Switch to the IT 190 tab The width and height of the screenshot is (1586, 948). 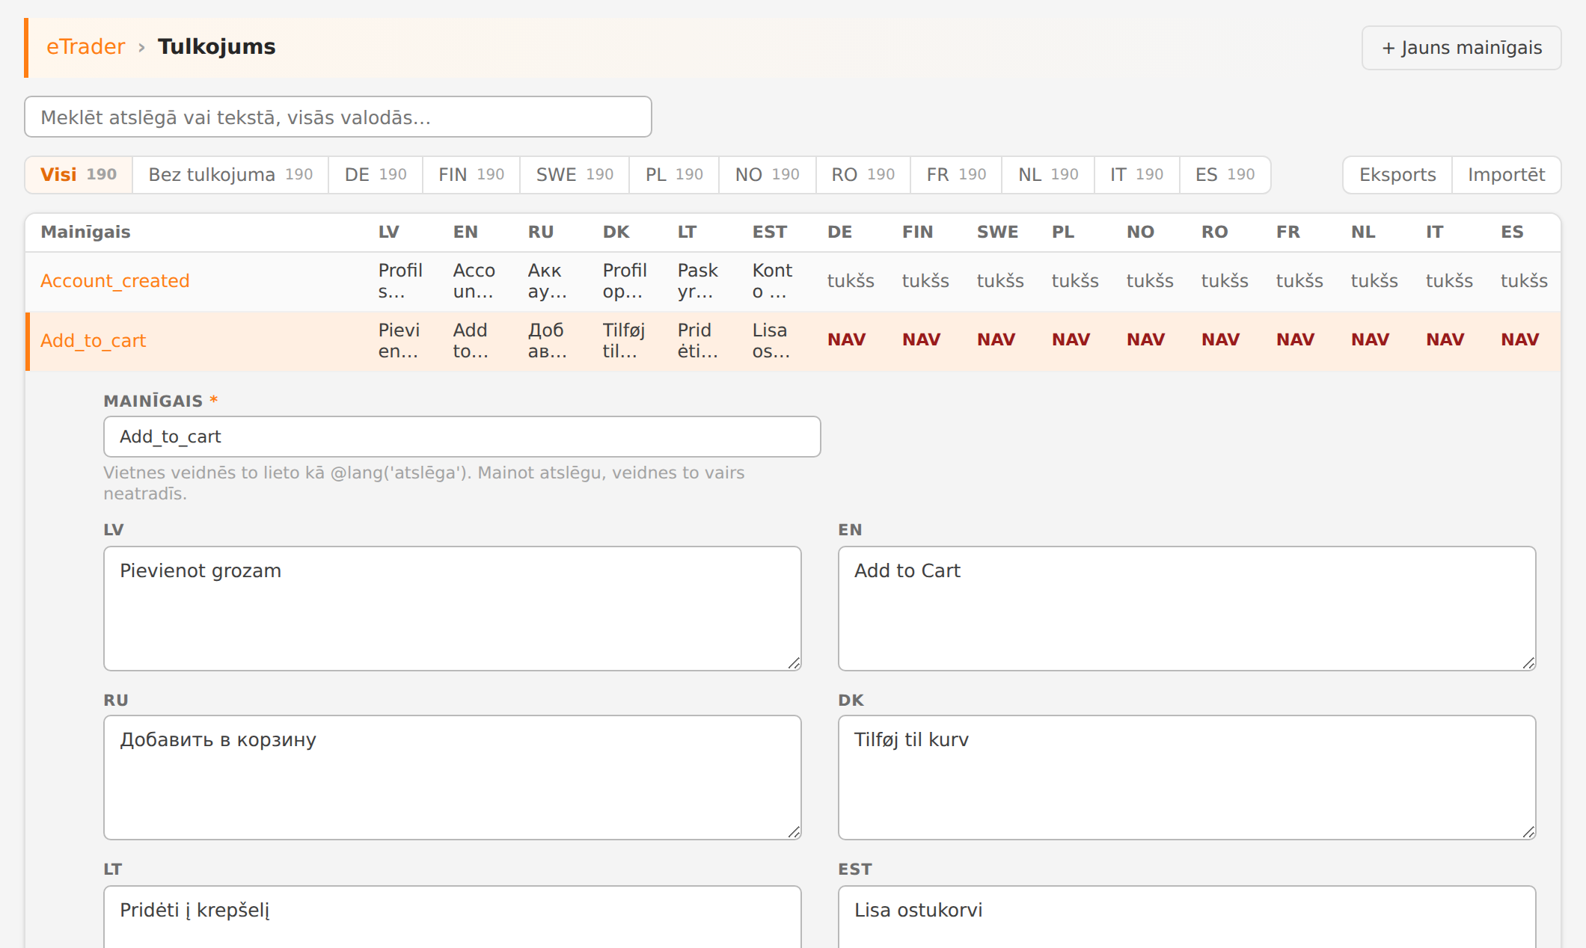(1136, 174)
